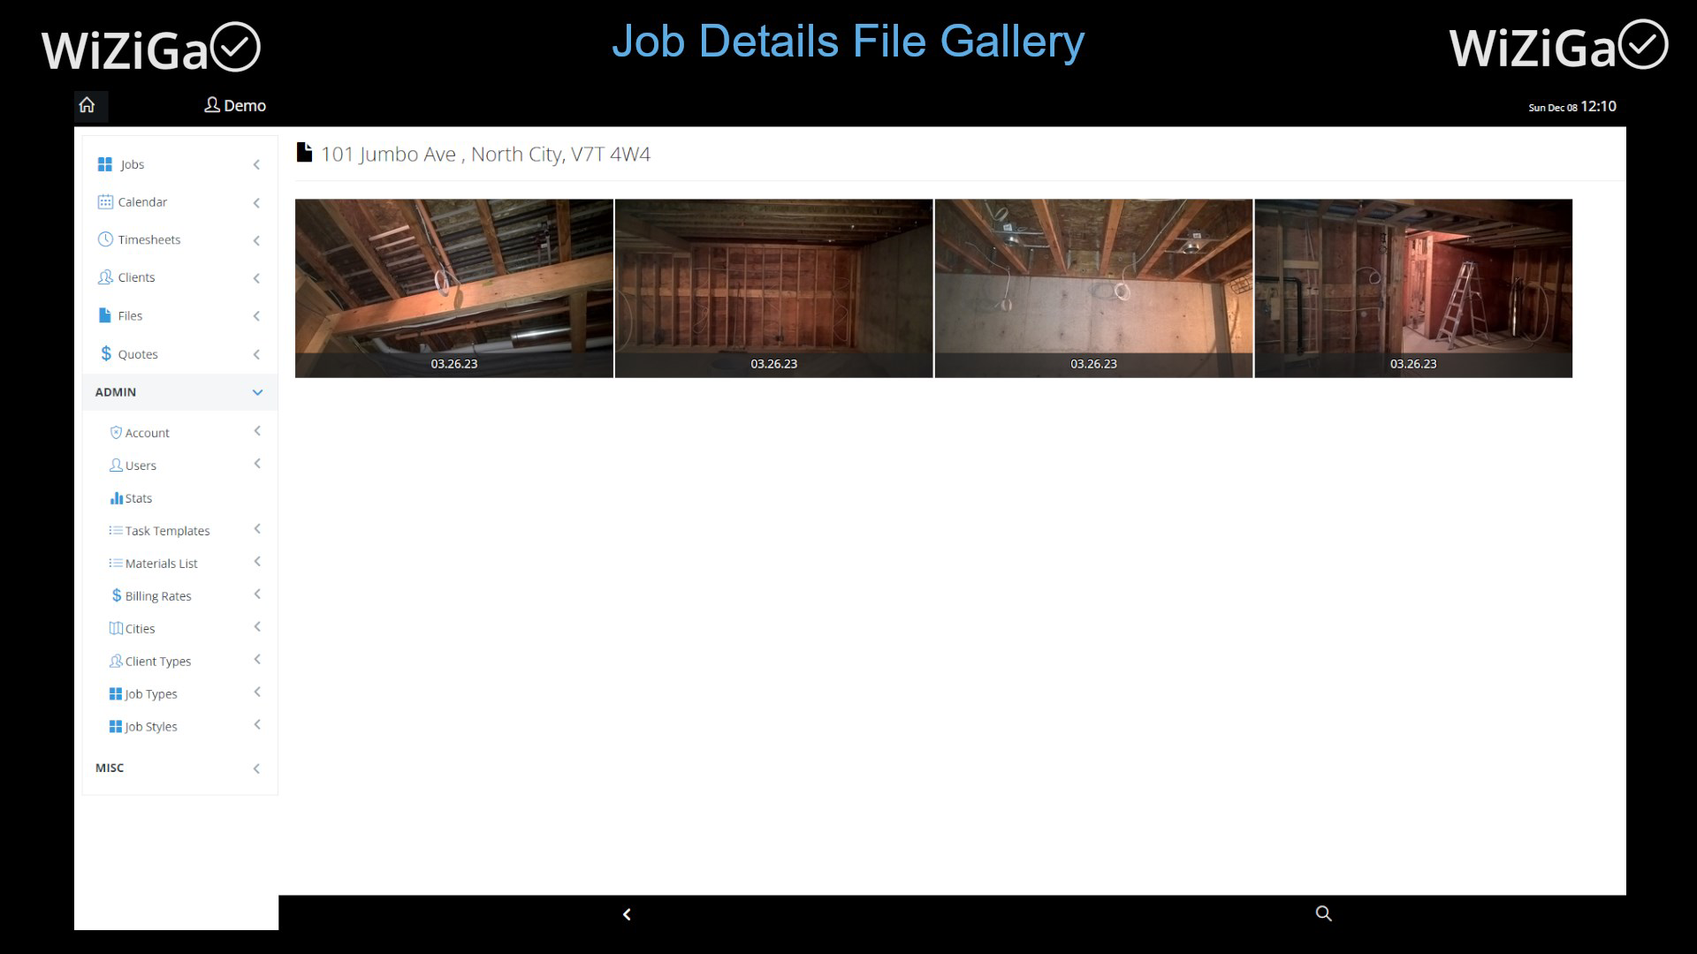
Task: Click the Stats bar chart icon
Action: click(x=116, y=498)
